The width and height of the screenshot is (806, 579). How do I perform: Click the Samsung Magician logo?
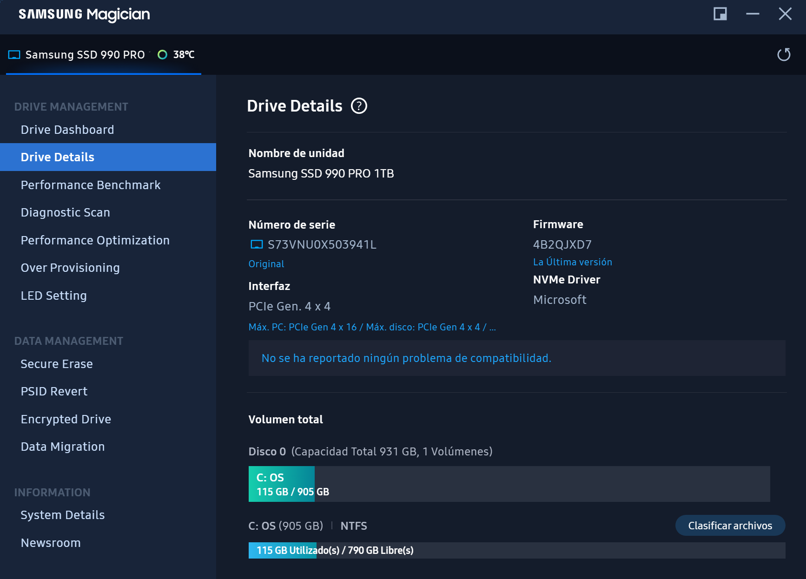point(84,14)
